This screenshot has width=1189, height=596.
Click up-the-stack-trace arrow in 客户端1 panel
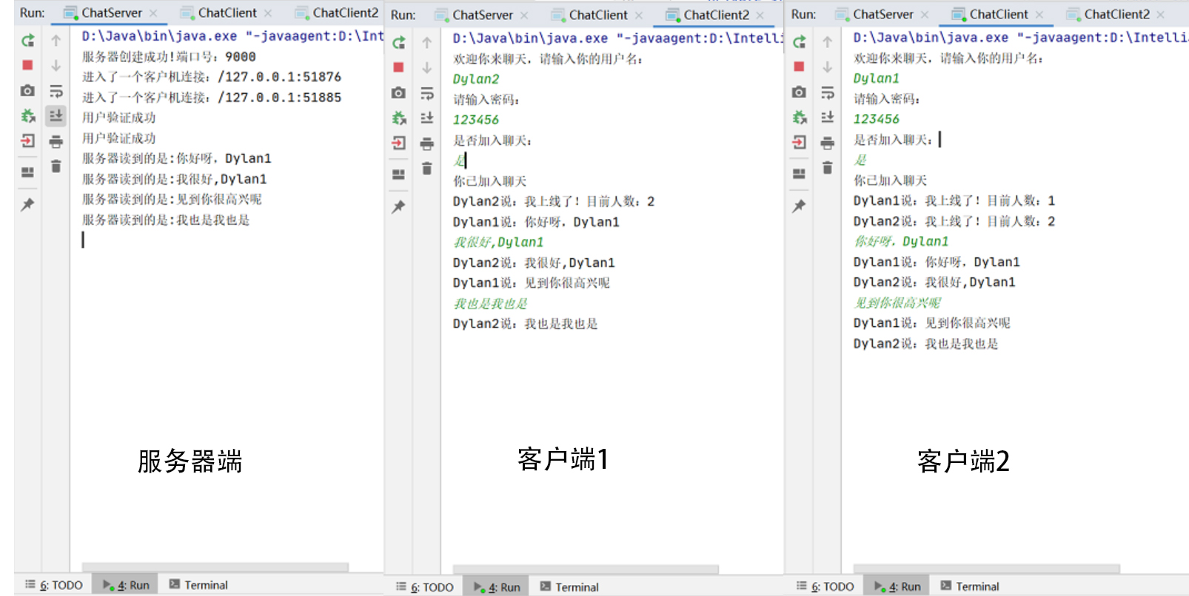click(x=426, y=43)
